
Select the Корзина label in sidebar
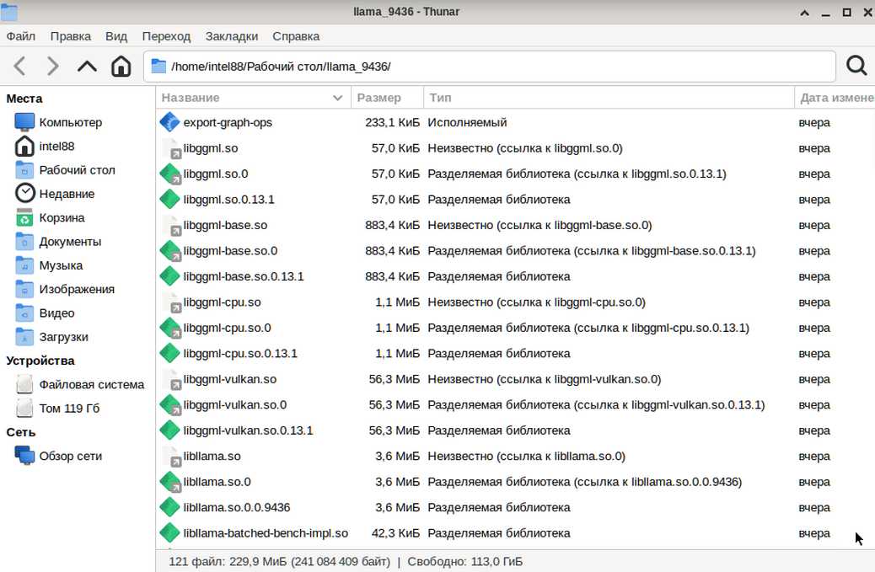point(62,217)
